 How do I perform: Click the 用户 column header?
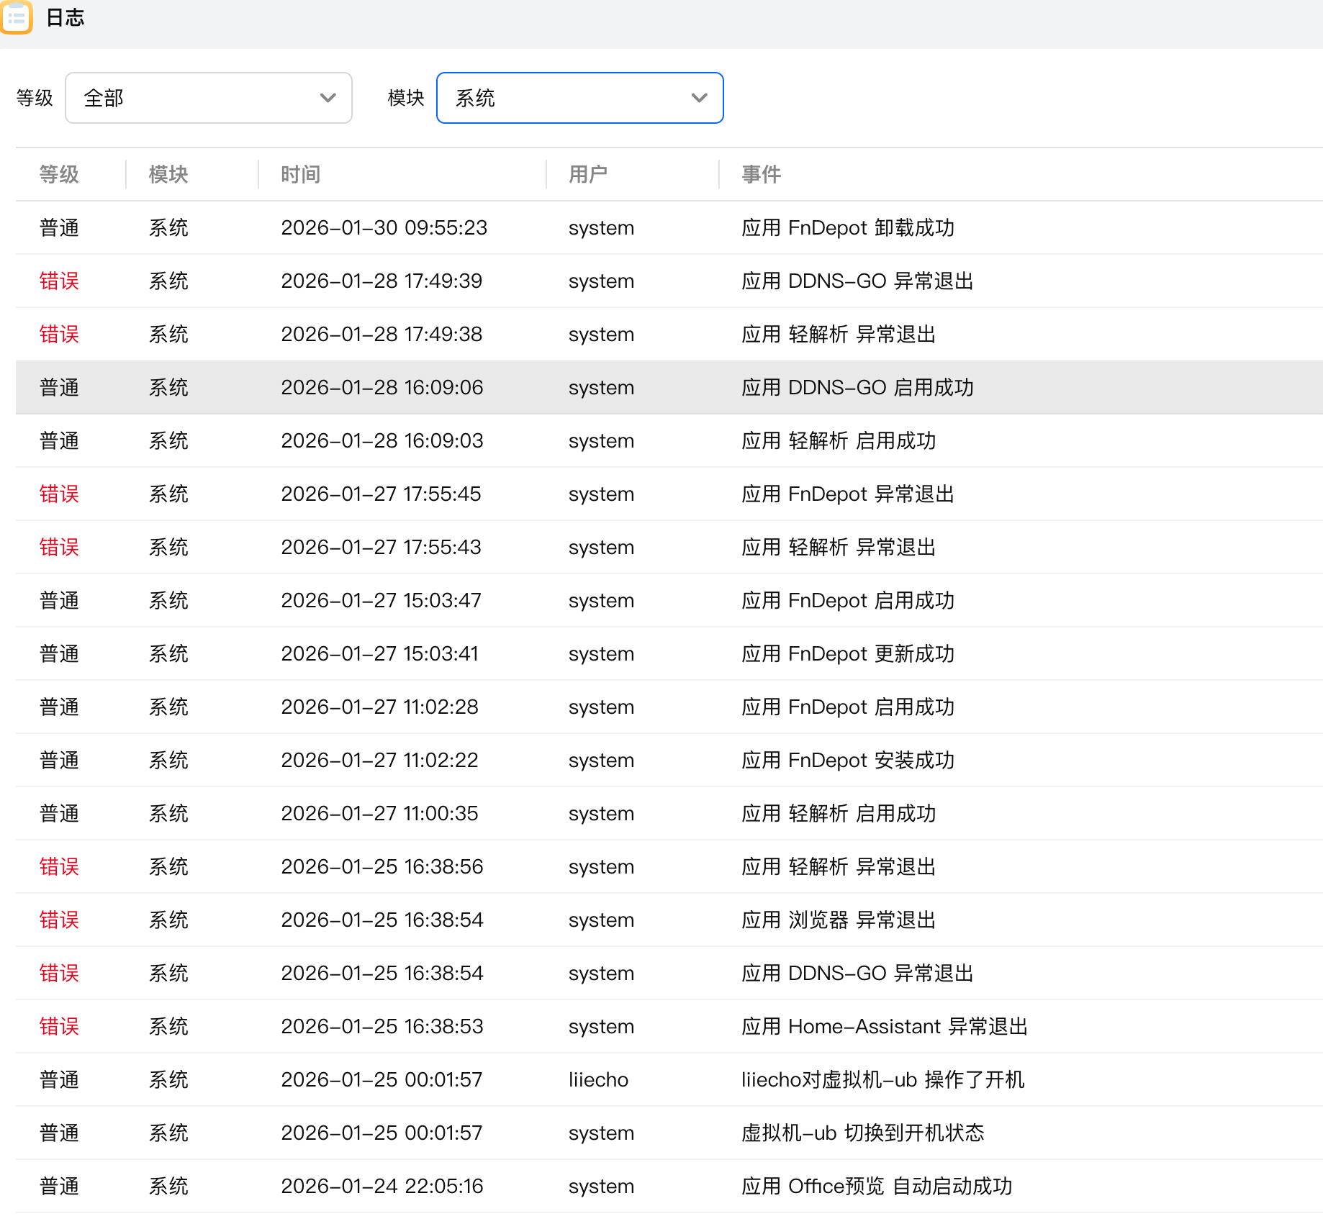coord(587,174)
